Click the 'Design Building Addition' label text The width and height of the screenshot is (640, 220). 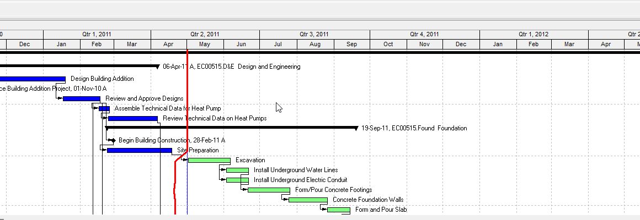[x=102, y=79]
